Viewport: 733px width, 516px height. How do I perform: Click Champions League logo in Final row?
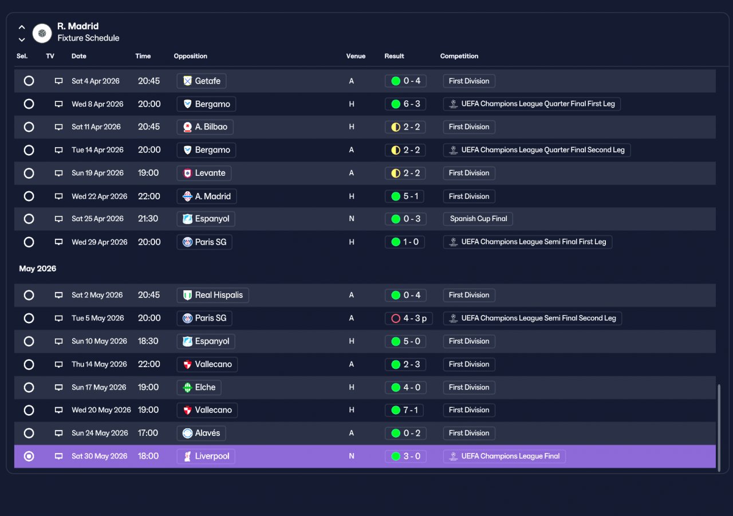point(453,456)
